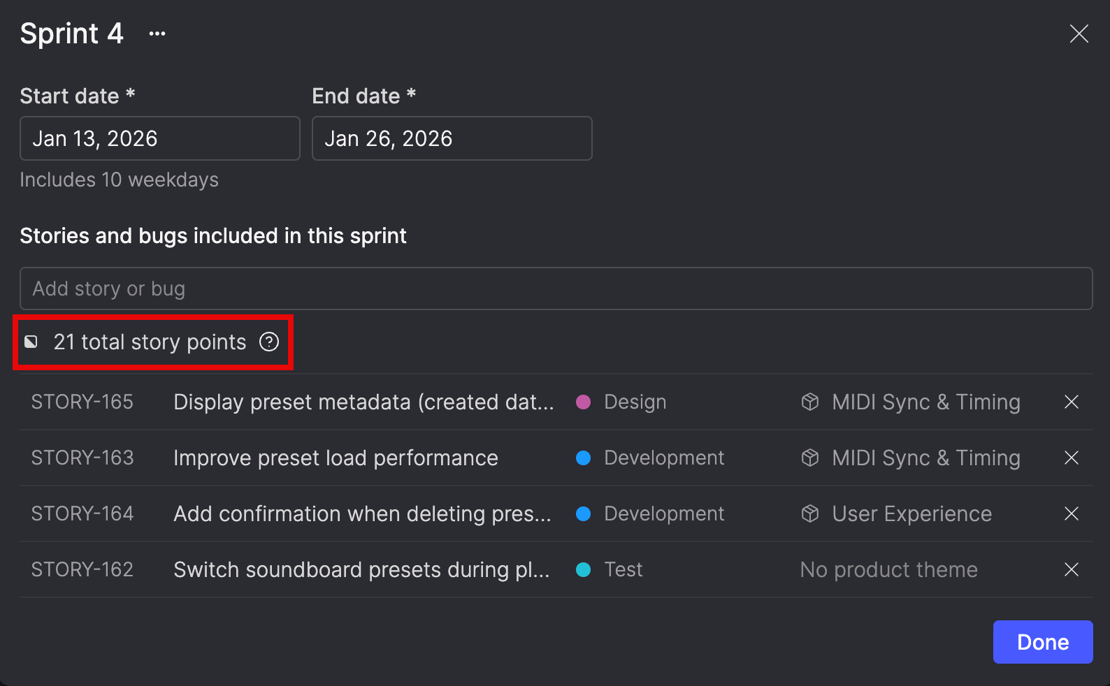Image resolution: width=1110 pixels, height=686 pixels.
Task: Click the pink Design status dot
Action: coord(583,402)
